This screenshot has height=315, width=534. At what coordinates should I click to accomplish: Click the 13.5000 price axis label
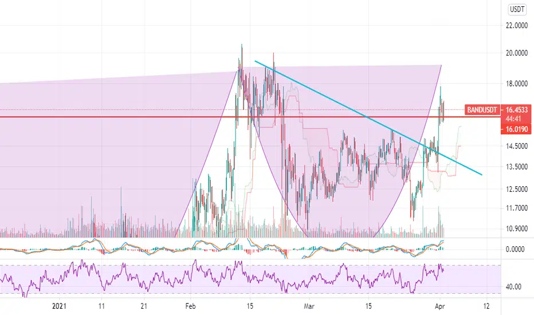coord(517,167)
